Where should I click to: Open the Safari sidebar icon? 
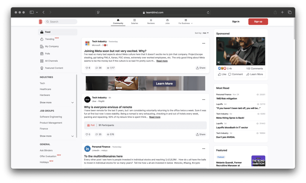[x=31, y=12]
